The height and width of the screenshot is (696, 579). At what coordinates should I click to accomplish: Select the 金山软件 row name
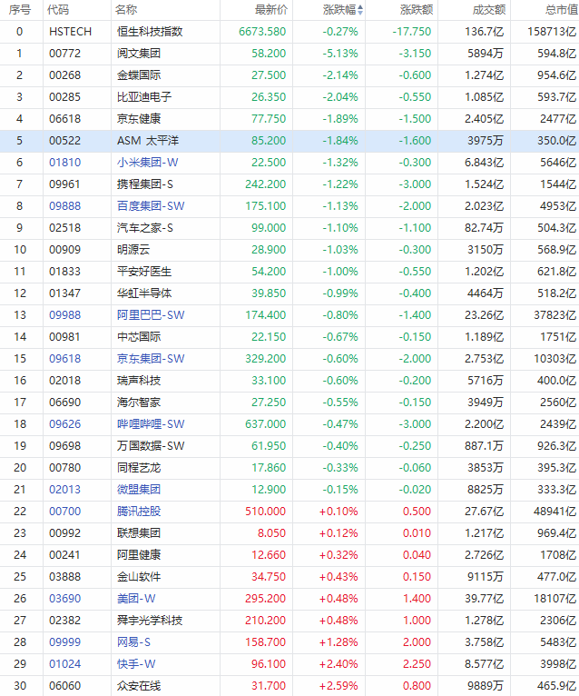tap(139, 577)
